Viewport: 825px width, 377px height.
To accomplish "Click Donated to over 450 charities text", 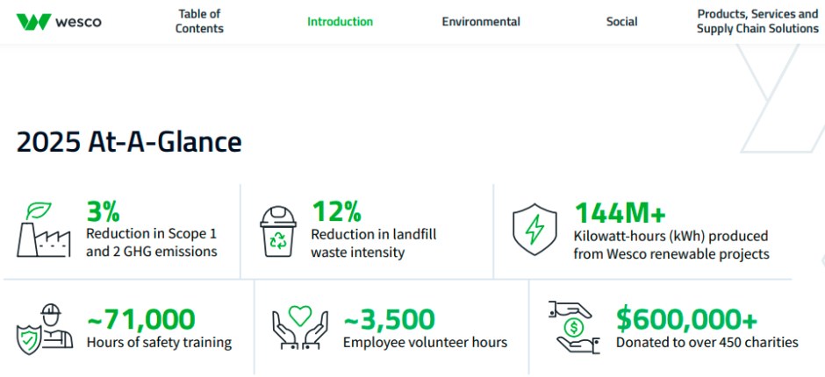I will (x=707, y=343).
